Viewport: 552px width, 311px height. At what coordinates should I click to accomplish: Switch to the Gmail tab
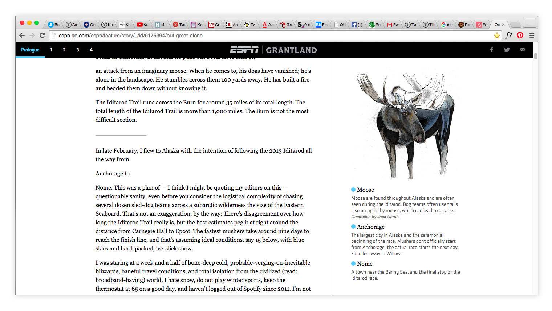click(x=393, y=25)
